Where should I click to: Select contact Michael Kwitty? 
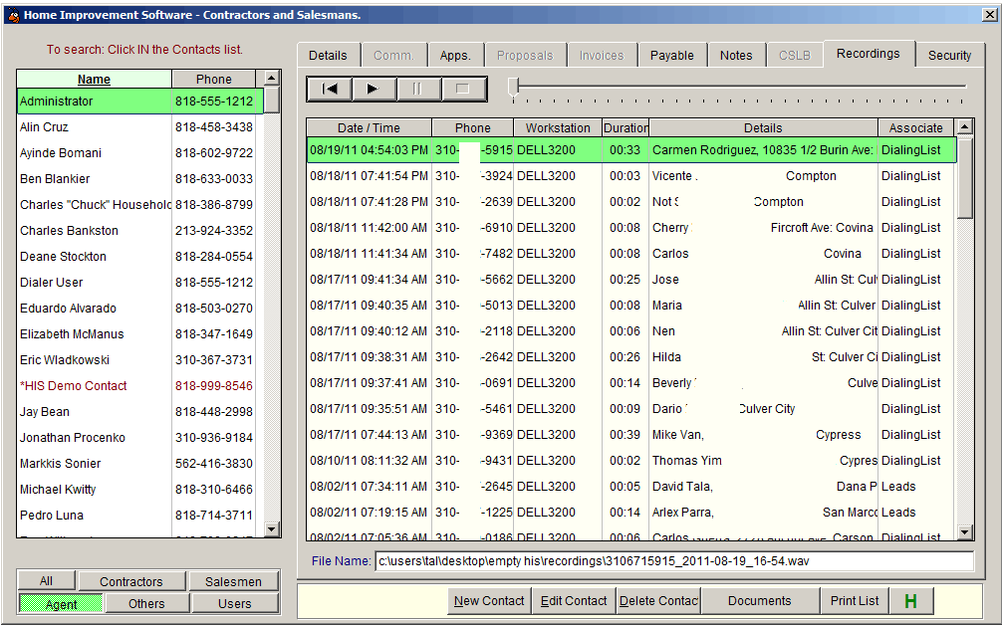pos(140,489)
